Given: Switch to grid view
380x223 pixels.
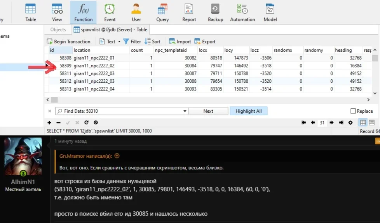Looking at the screenshot, I should [363, 123].
